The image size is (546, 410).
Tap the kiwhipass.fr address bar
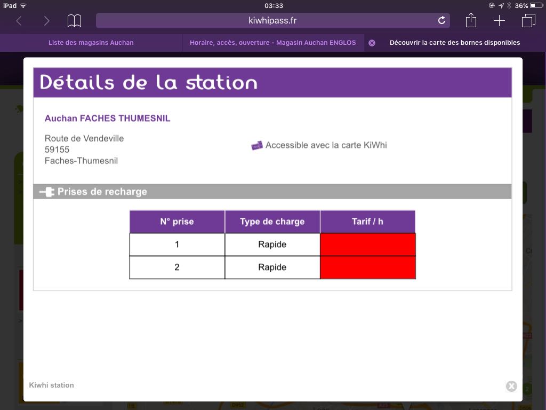tap(272, 21)
